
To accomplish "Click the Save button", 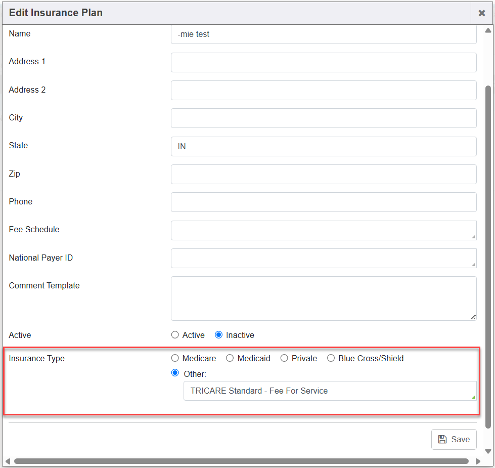I will point(454,439).
